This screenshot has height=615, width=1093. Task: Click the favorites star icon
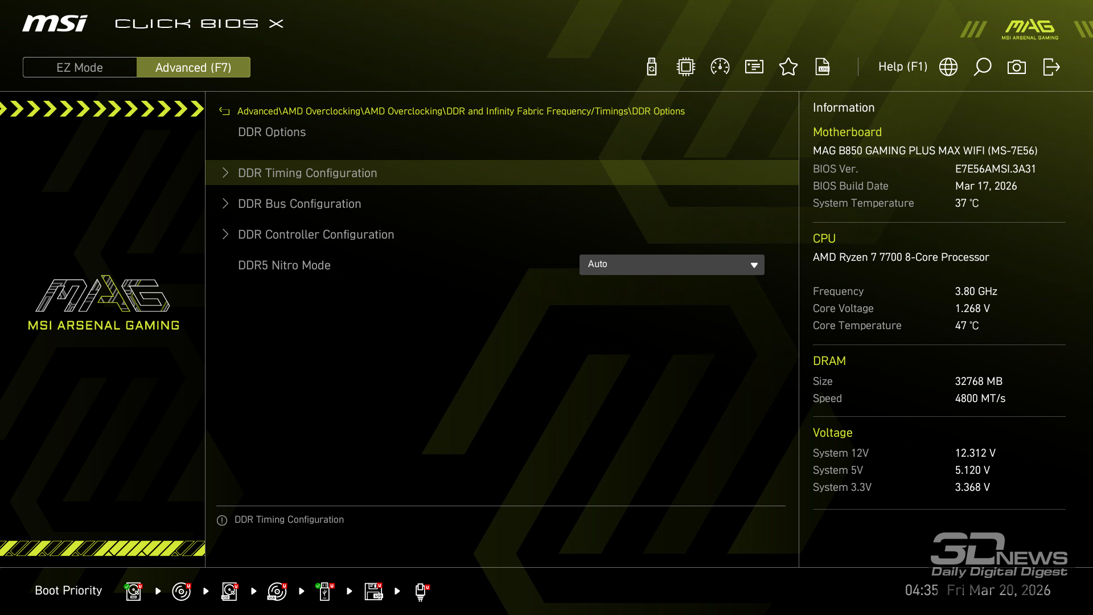(x=788, y=67)
